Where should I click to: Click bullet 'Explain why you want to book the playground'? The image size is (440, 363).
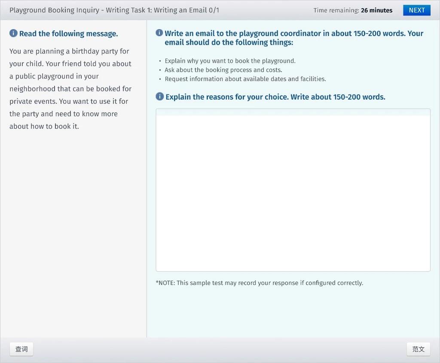(230, 61)
